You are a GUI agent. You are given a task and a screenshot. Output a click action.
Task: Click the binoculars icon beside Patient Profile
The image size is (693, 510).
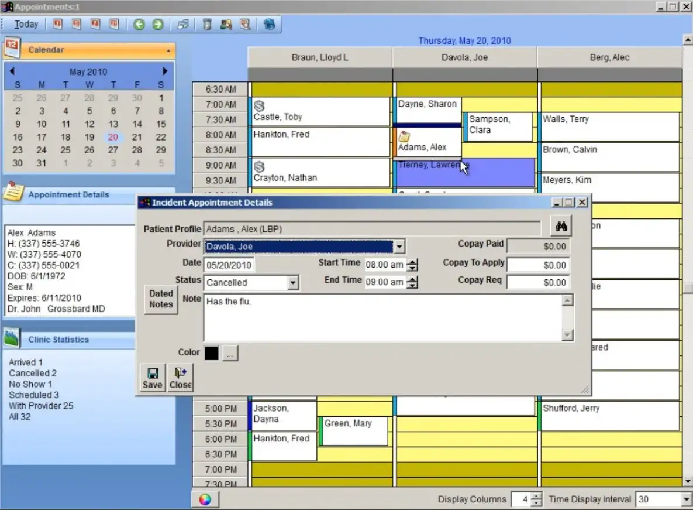pos(560,225)
